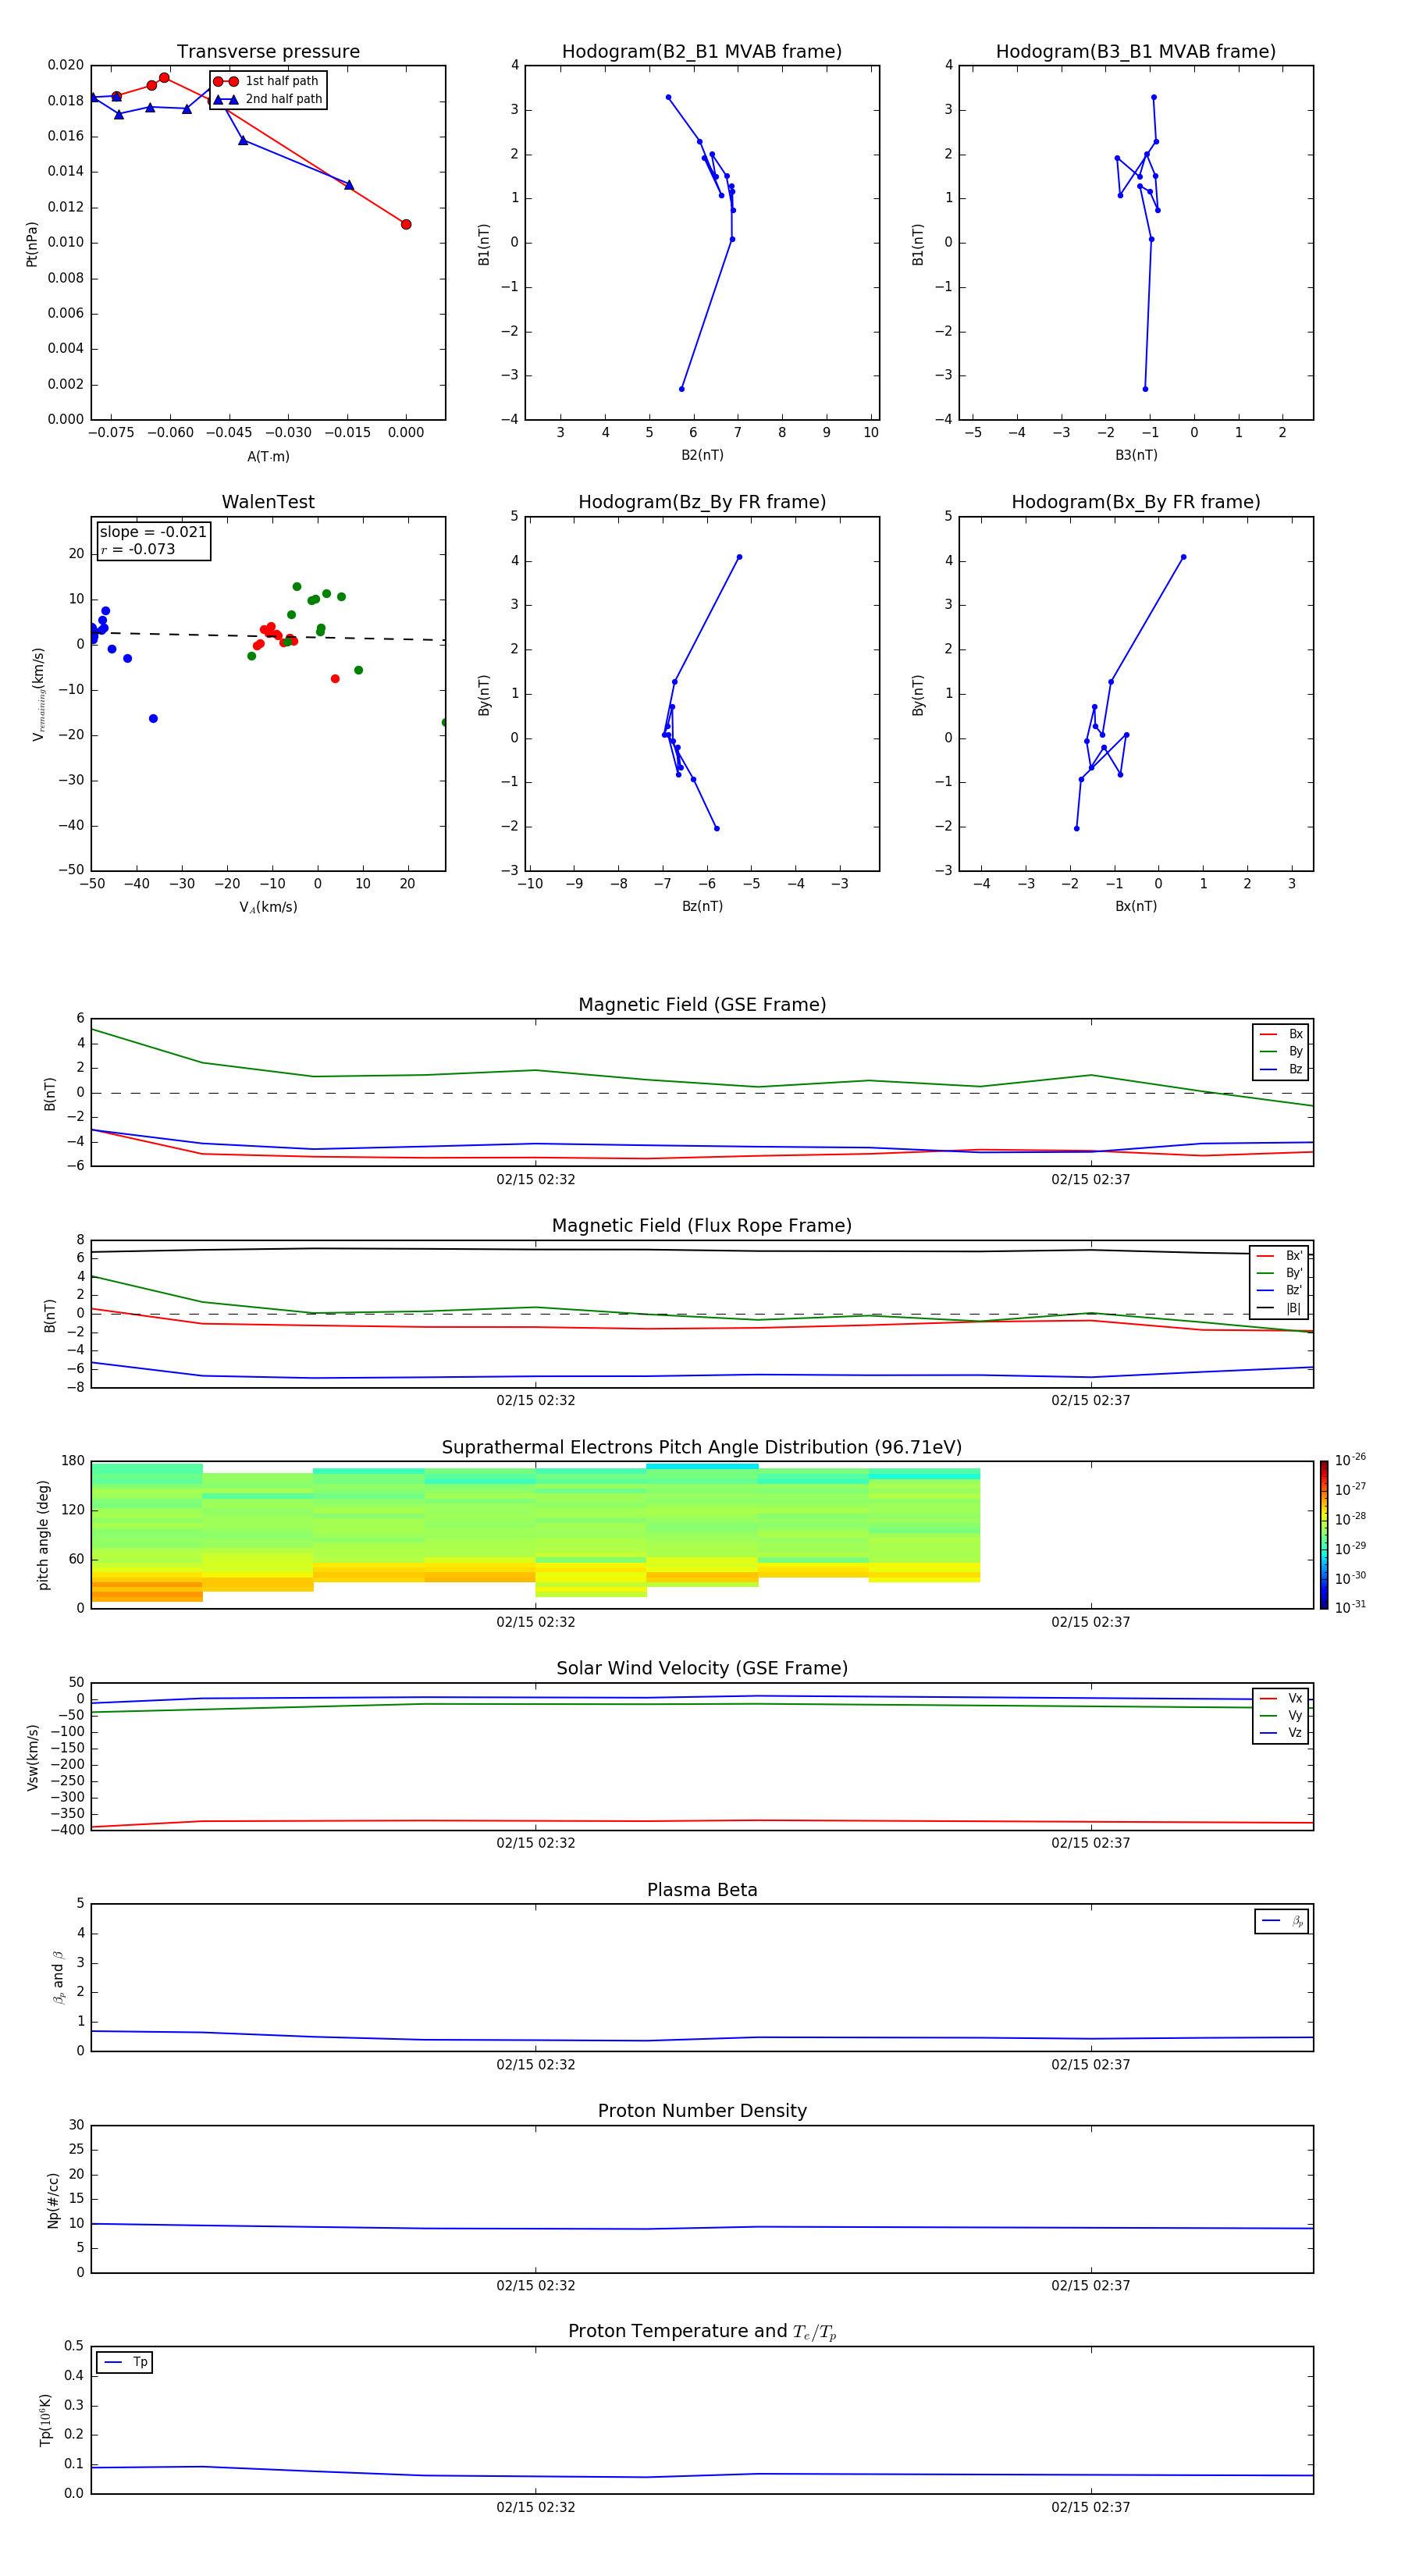Viewport: 1405px width, 2576px height.
Task: Click the 'Plasma Beta' plot title
Action: click(x=702, y=1891)
